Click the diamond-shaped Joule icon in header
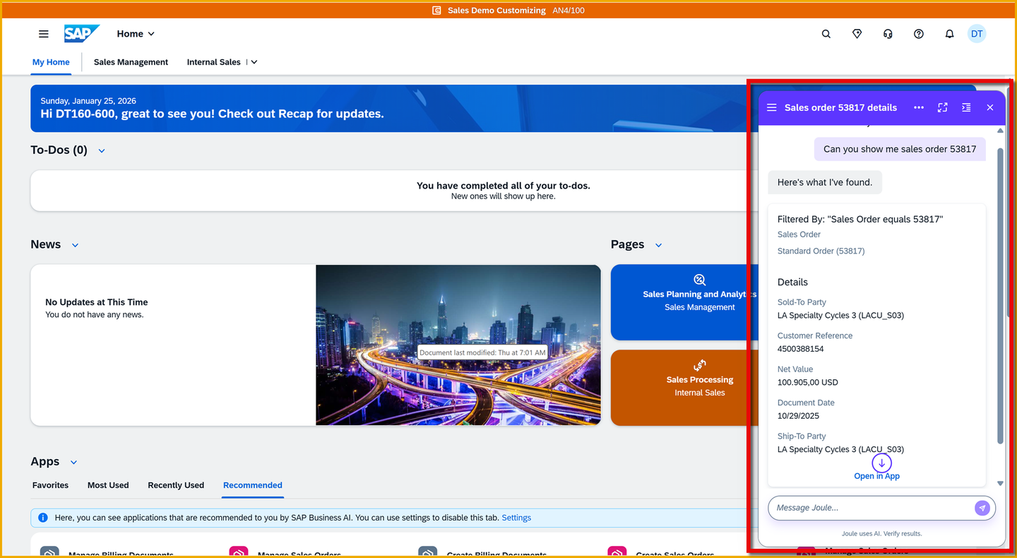Image resolution: width=1017 pixels, height=558 pixels. pyautogui.click(x=857, y=34)
